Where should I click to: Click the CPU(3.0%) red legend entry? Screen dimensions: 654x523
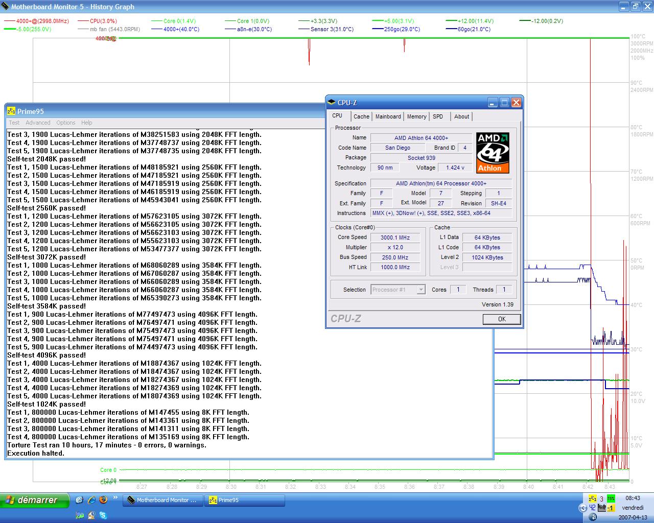pyautogui.click(x=103, y=21)
